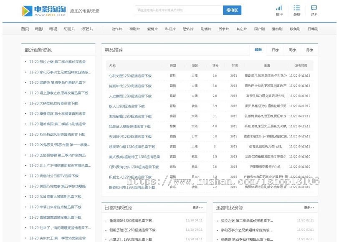Screen dimensions: 339x242
Task: Click the 搜电影 search button
Action: (x=232, y=10)
